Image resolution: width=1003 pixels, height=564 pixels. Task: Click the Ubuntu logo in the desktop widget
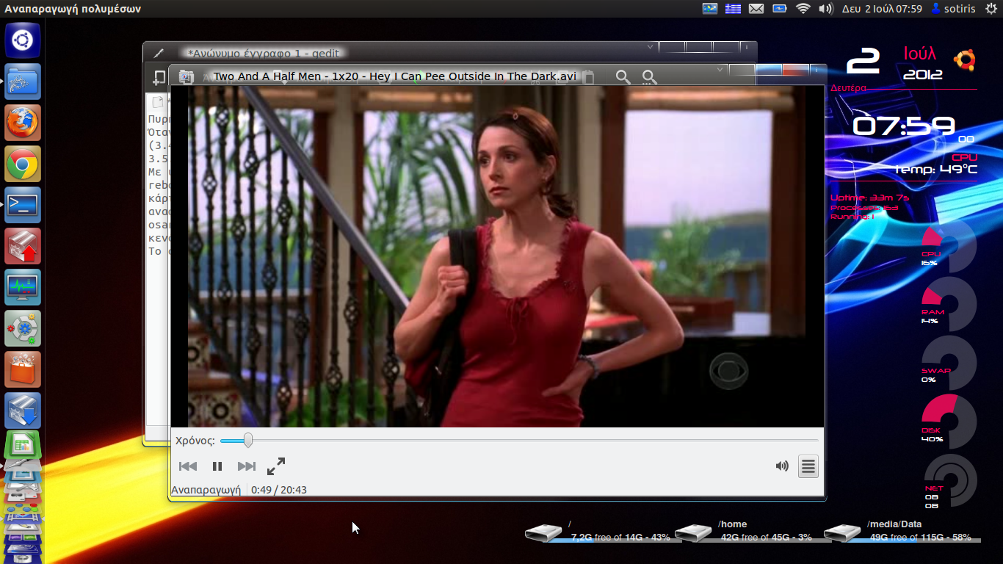pyautogui.click(x=964, y=61)
